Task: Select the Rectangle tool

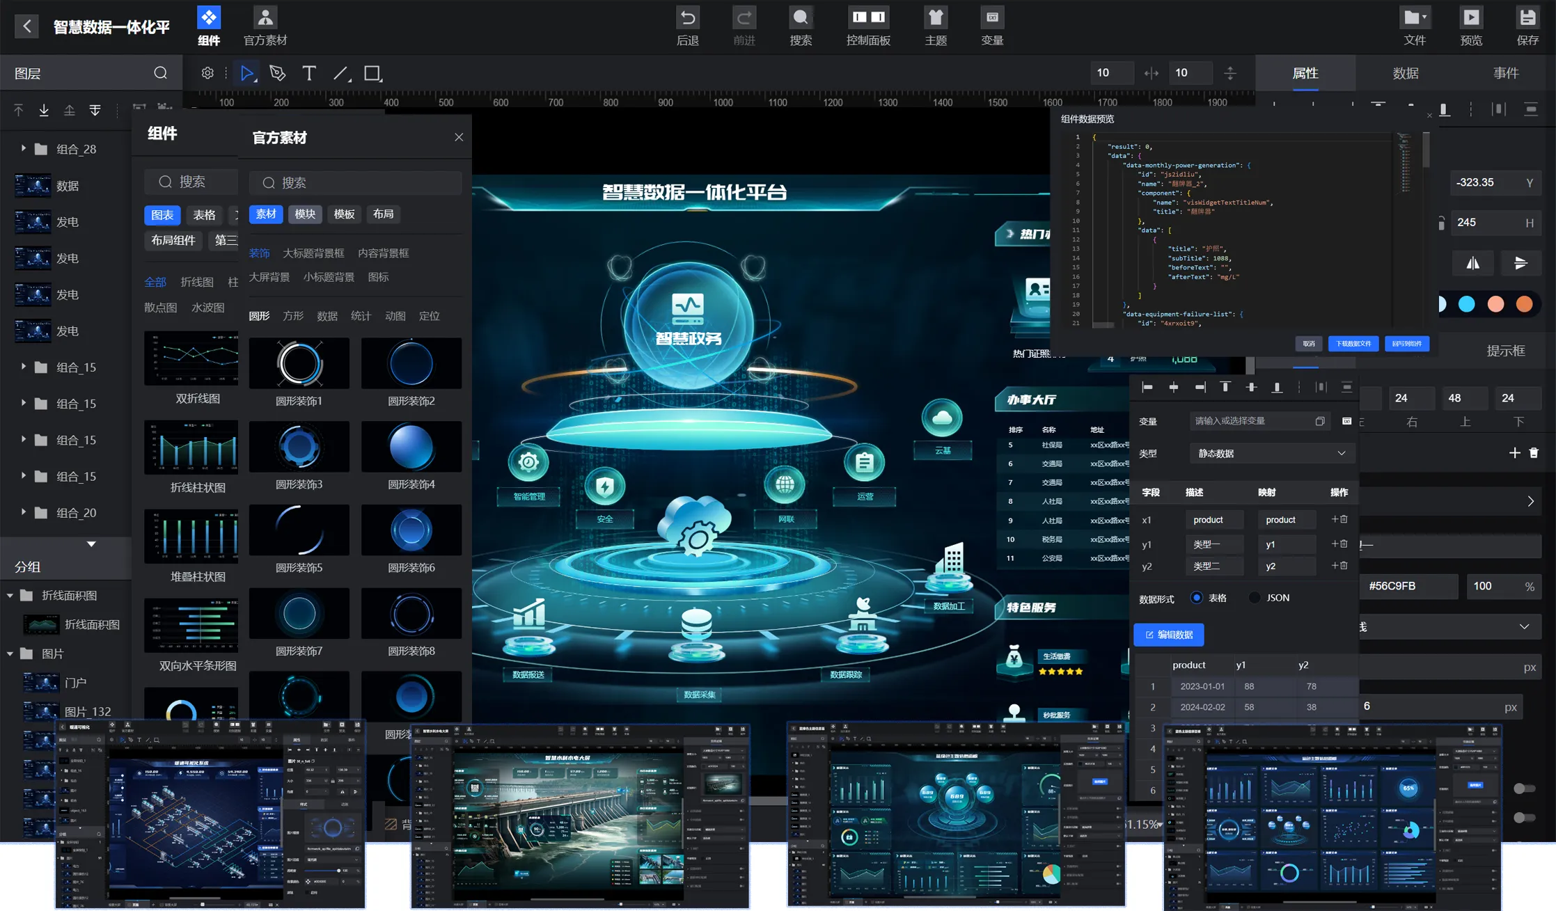Action: 373,73
